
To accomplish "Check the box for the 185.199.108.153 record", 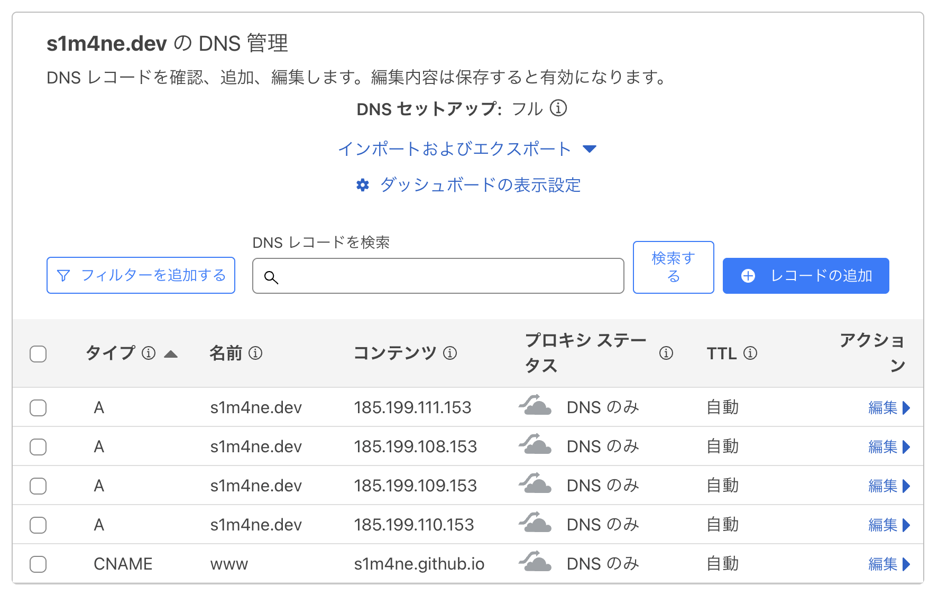I will pos(38,447).
